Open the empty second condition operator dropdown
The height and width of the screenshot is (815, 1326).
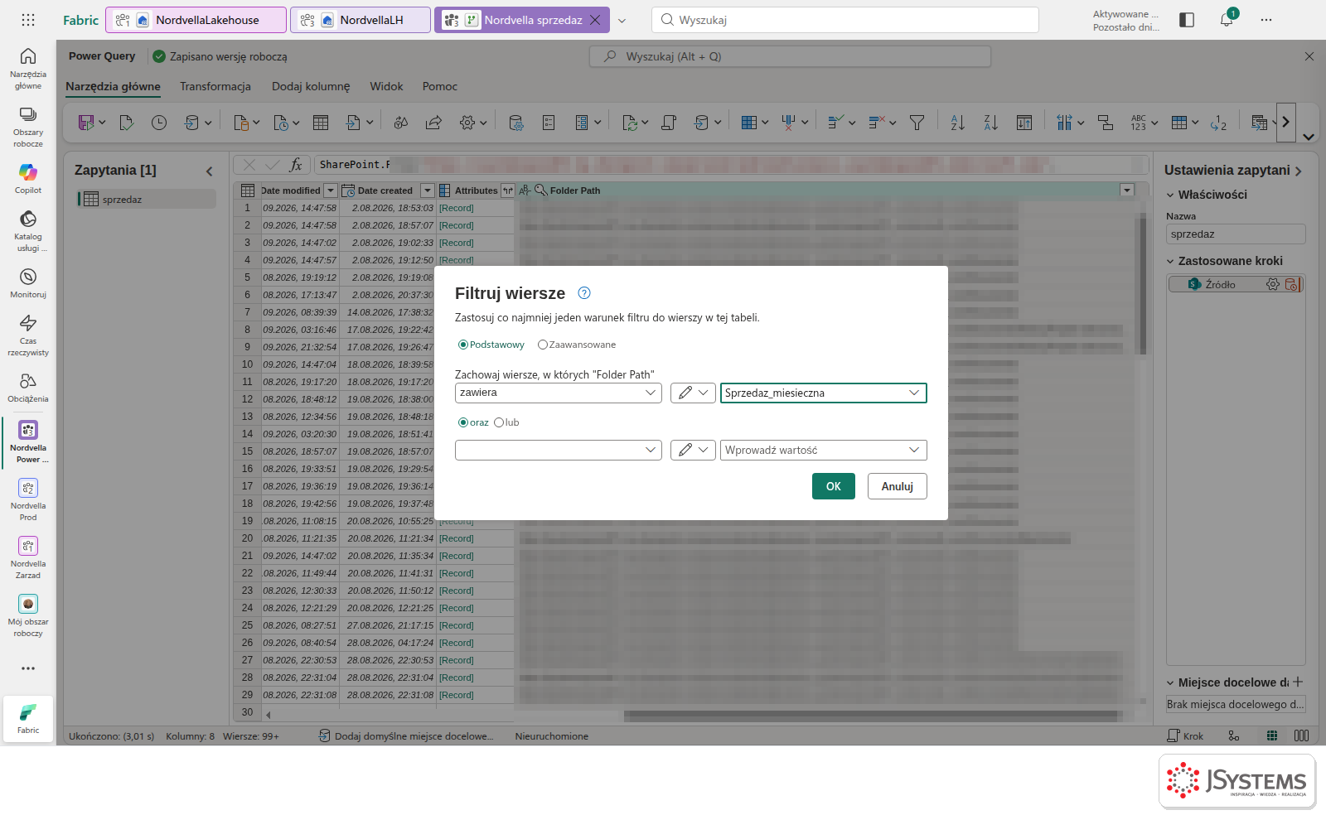click(559, 450)
